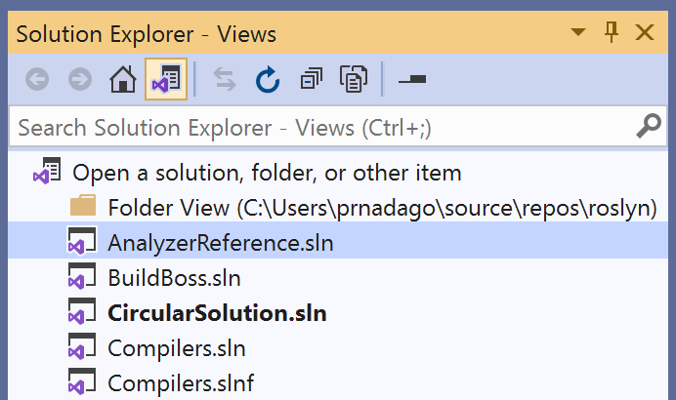Screen dimensions: 676x400
Task: Toggle Show All Files
Action: 352,80
